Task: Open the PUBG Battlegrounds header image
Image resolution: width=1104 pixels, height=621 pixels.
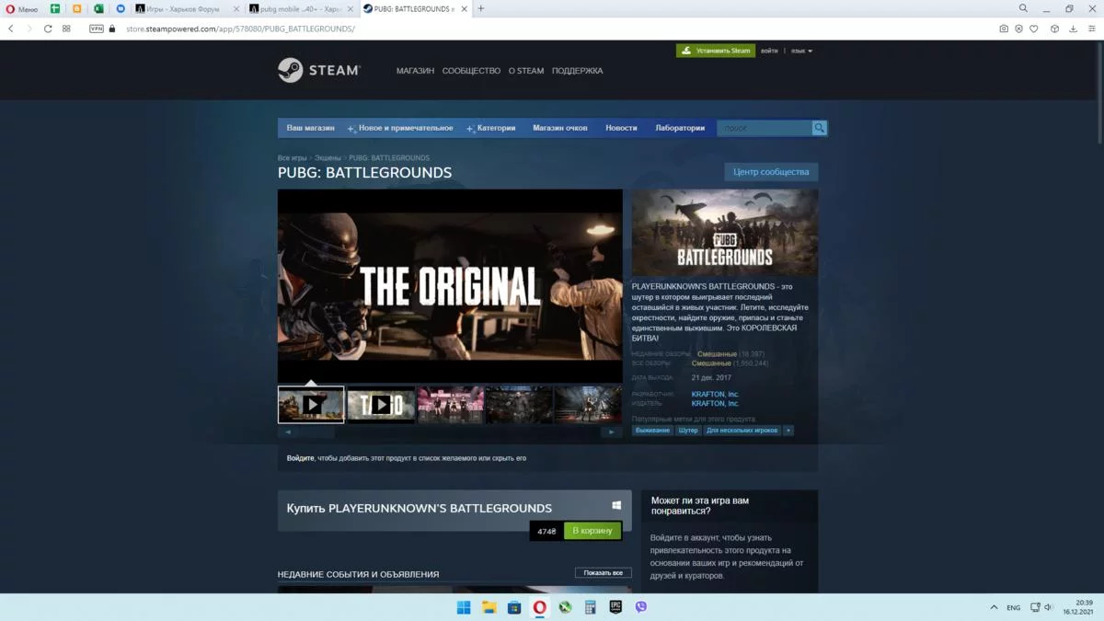Action: point(725,232)
